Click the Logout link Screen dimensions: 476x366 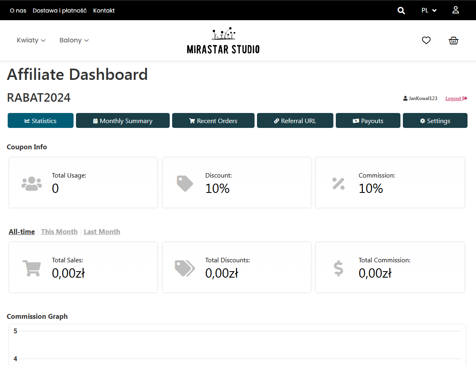click(456, 98)
